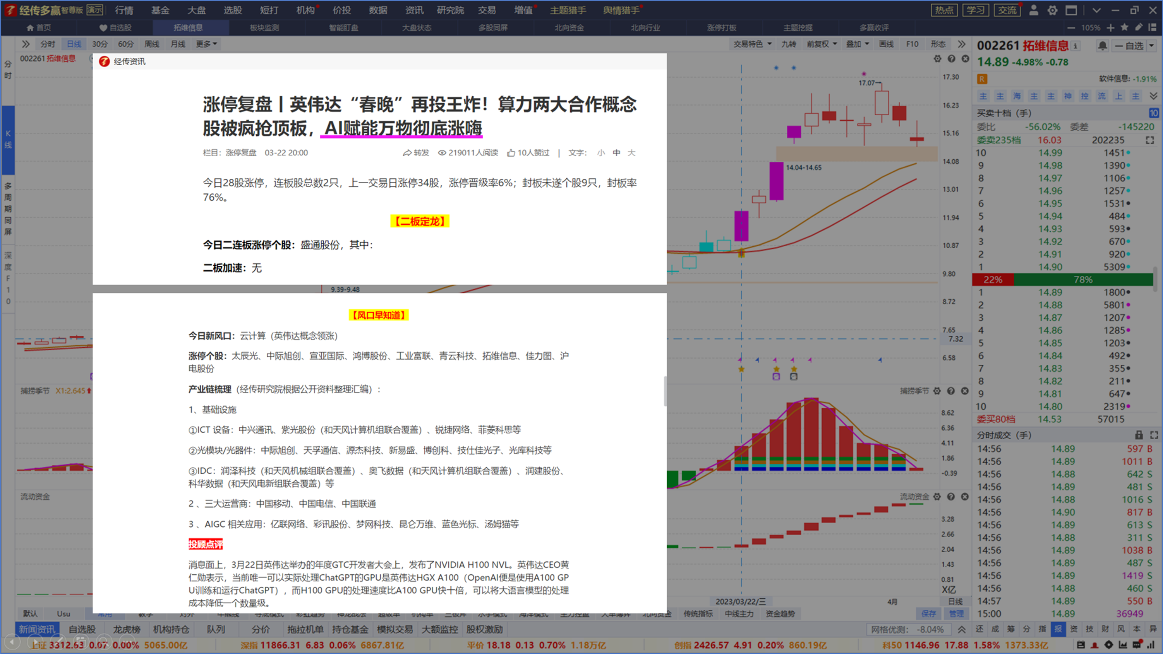Click the calendar icon in status bar
1163x654 pixels.
[x=1081, y=645]
